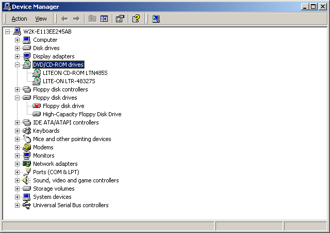
Task: Select LITEON CD-ROM LTN485S device
Action: coord(75,73)
